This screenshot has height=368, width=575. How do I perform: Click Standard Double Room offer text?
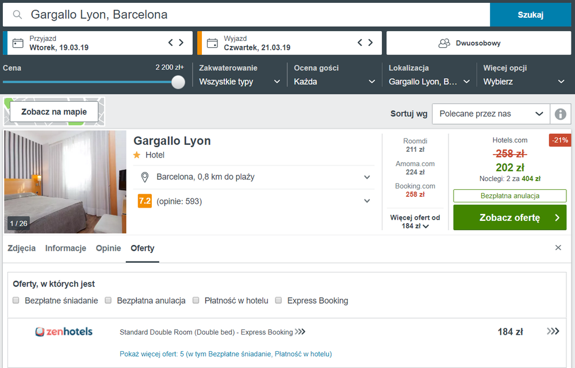click(x=206, y=332)
